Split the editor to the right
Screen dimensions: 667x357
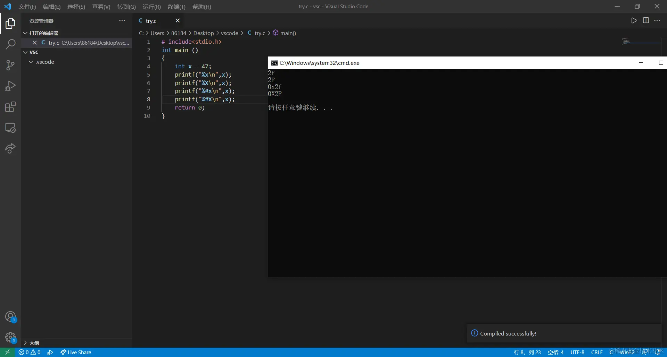(646, 20)
